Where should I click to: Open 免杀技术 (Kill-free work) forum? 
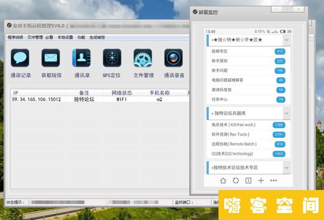233,125
